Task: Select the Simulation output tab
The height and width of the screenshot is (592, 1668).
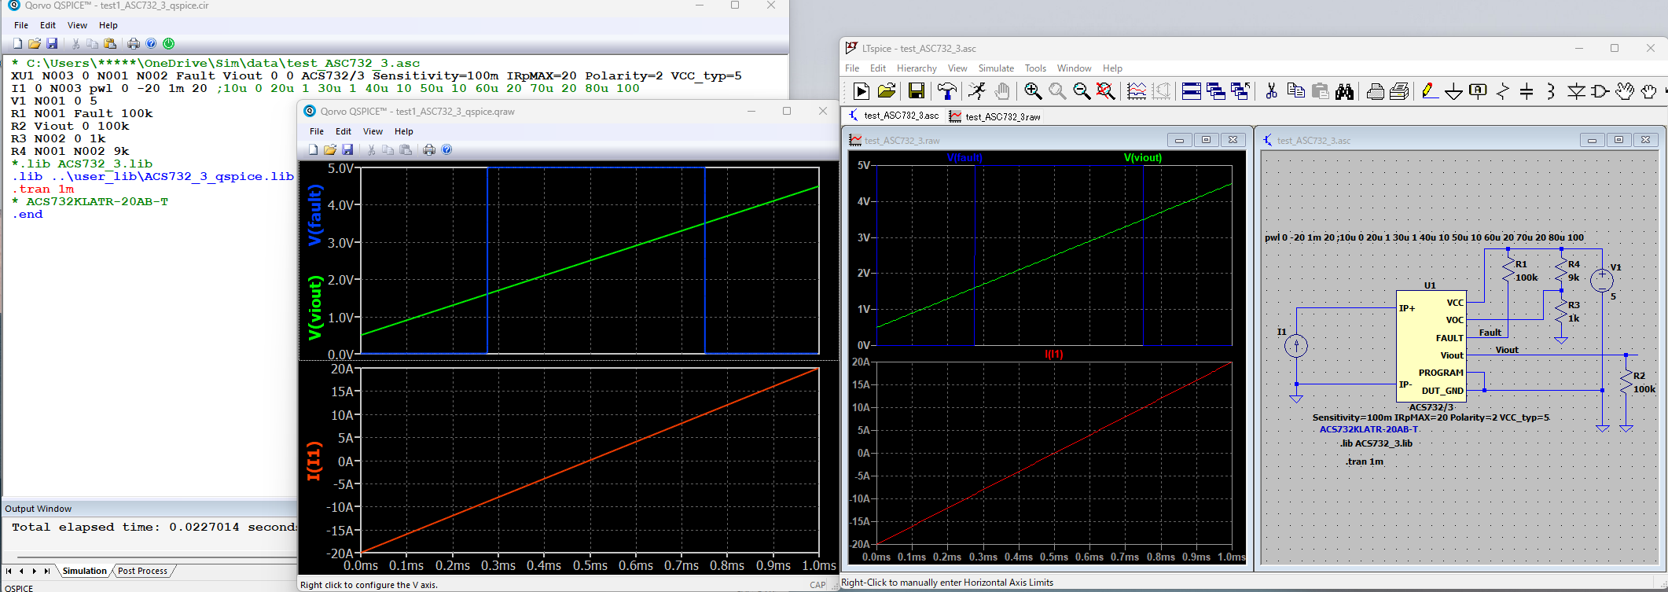Action: point(85,571)
